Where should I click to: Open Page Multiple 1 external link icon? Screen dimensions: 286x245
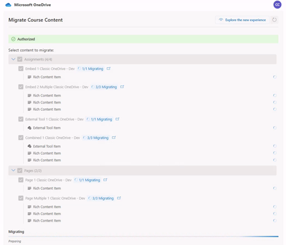click(x=119, y=198)
